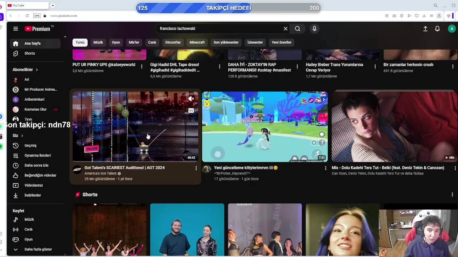Screen dimensions: 458x257
Task: Open options for Gigi Hadid DHL Tape dress
Action: tap(219, 66)
